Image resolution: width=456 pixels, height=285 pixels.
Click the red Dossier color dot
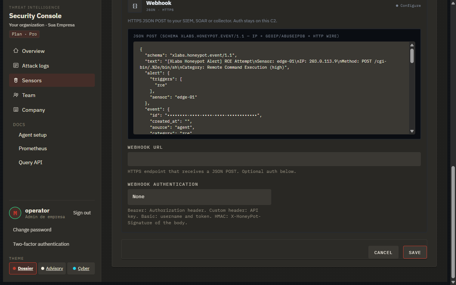pyautogui.click(x=14, y=268)
